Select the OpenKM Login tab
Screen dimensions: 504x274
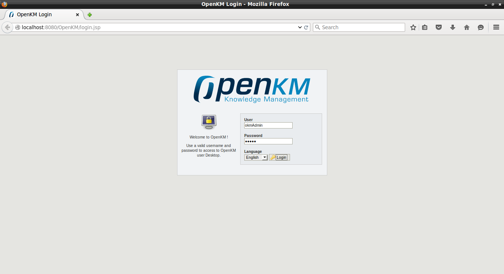tap(44, 15)
